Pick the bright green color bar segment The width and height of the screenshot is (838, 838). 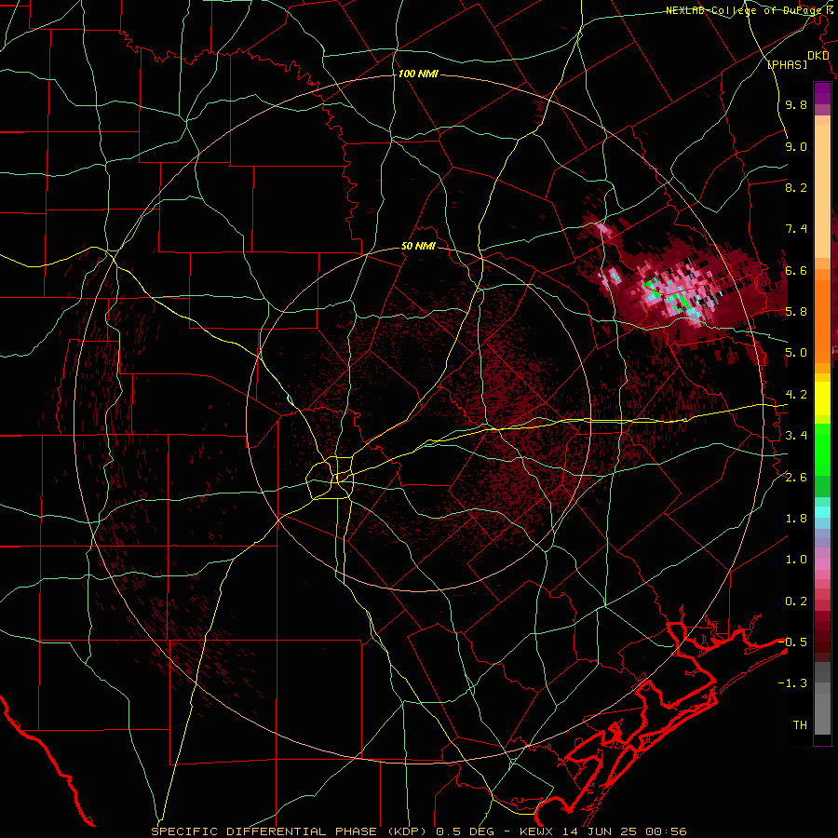tap(822, 448)
